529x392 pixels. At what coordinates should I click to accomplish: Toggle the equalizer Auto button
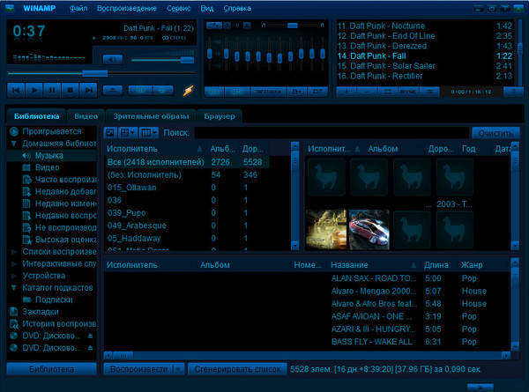237,92
